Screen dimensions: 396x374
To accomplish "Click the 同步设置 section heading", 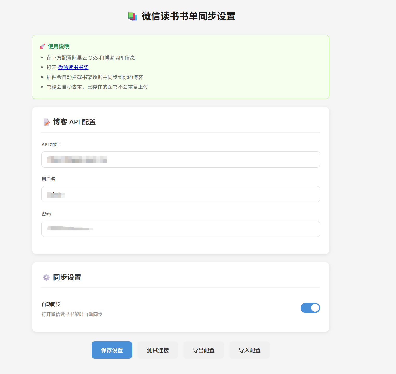I will (x=67, y=277).
